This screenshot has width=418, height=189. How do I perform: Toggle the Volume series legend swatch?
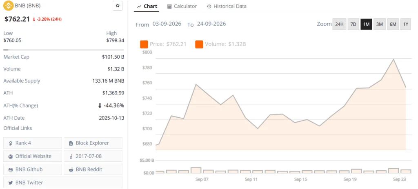coord(199,44)
